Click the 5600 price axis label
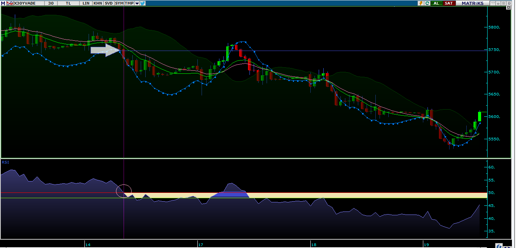This screenshot has width=518, height=248. click(494, 117)
